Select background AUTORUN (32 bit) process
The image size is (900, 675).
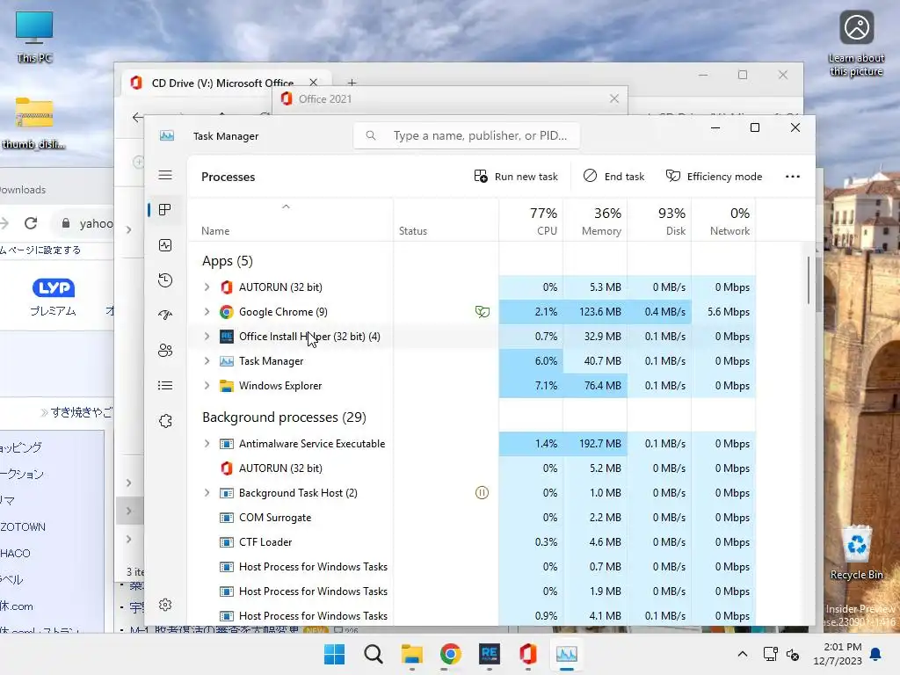[x=280, y=468]
